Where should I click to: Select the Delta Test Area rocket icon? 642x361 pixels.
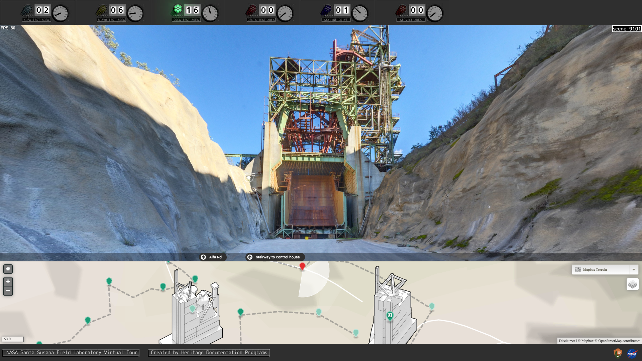pyautogui.click(x=251, y=10)
